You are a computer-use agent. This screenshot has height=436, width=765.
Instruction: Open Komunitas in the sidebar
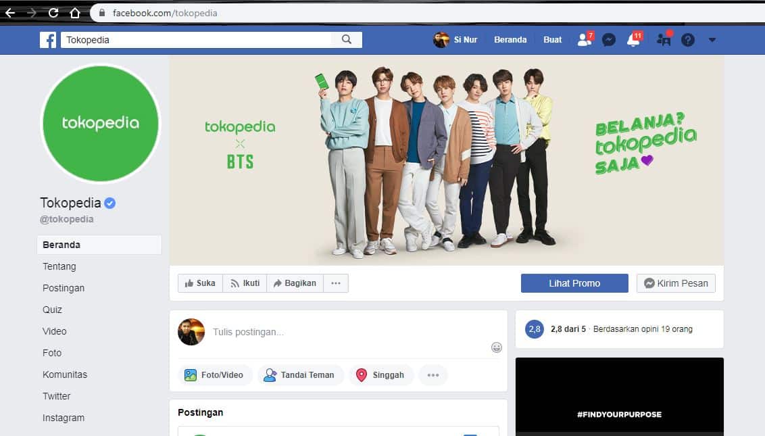point(65,374)
